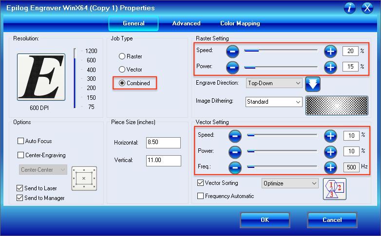This screenshot has height=236, width=381.
Task: Select 200 on the resolution scale
Action: [x=91, y=88]
